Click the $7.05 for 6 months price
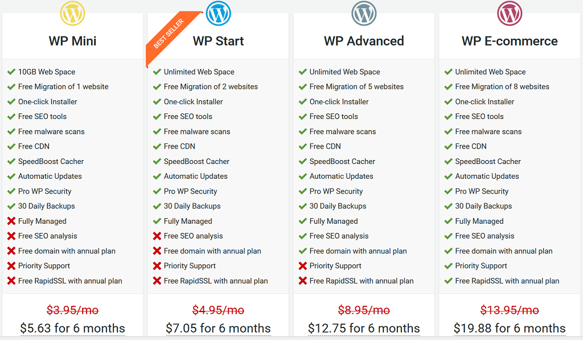 [x=218, y=328]
